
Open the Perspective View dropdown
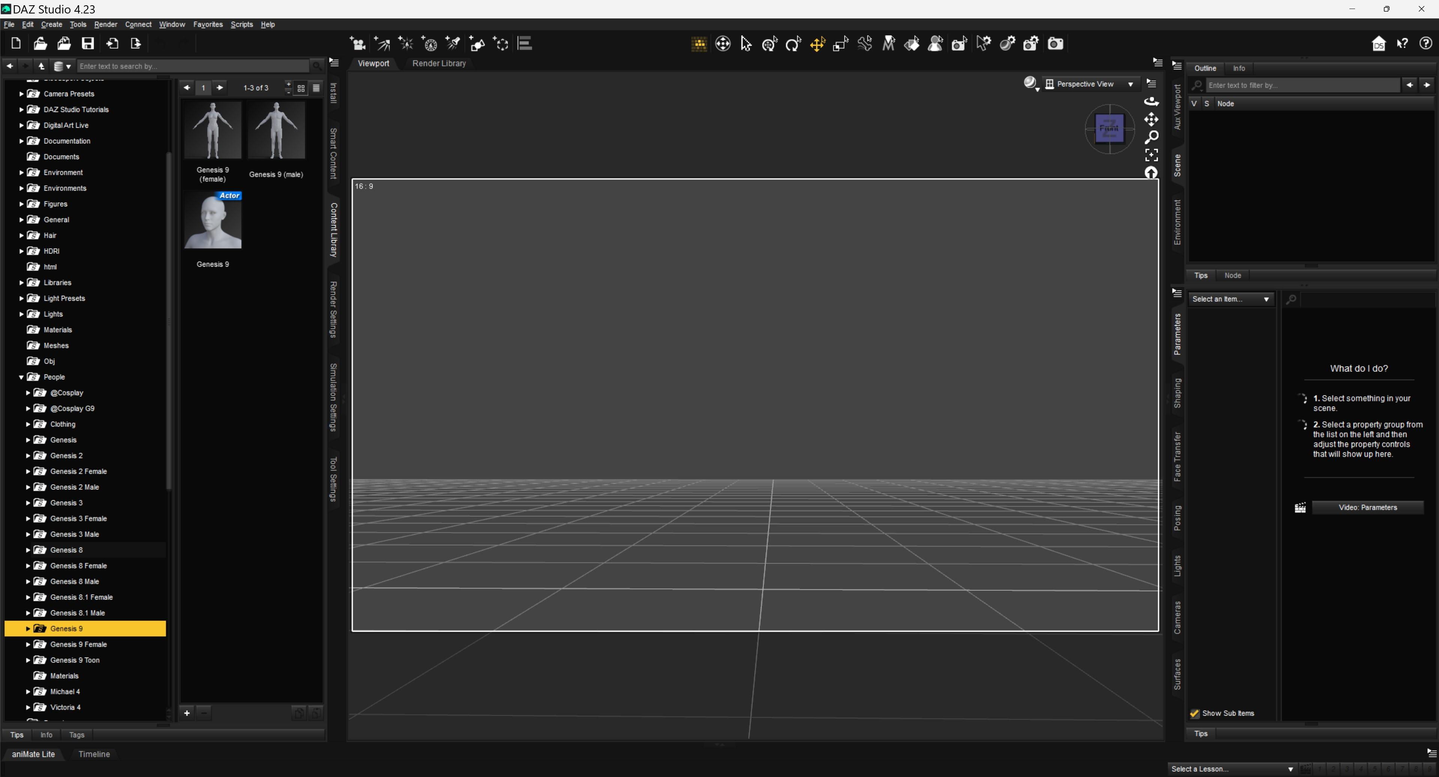coord(1090,84)
